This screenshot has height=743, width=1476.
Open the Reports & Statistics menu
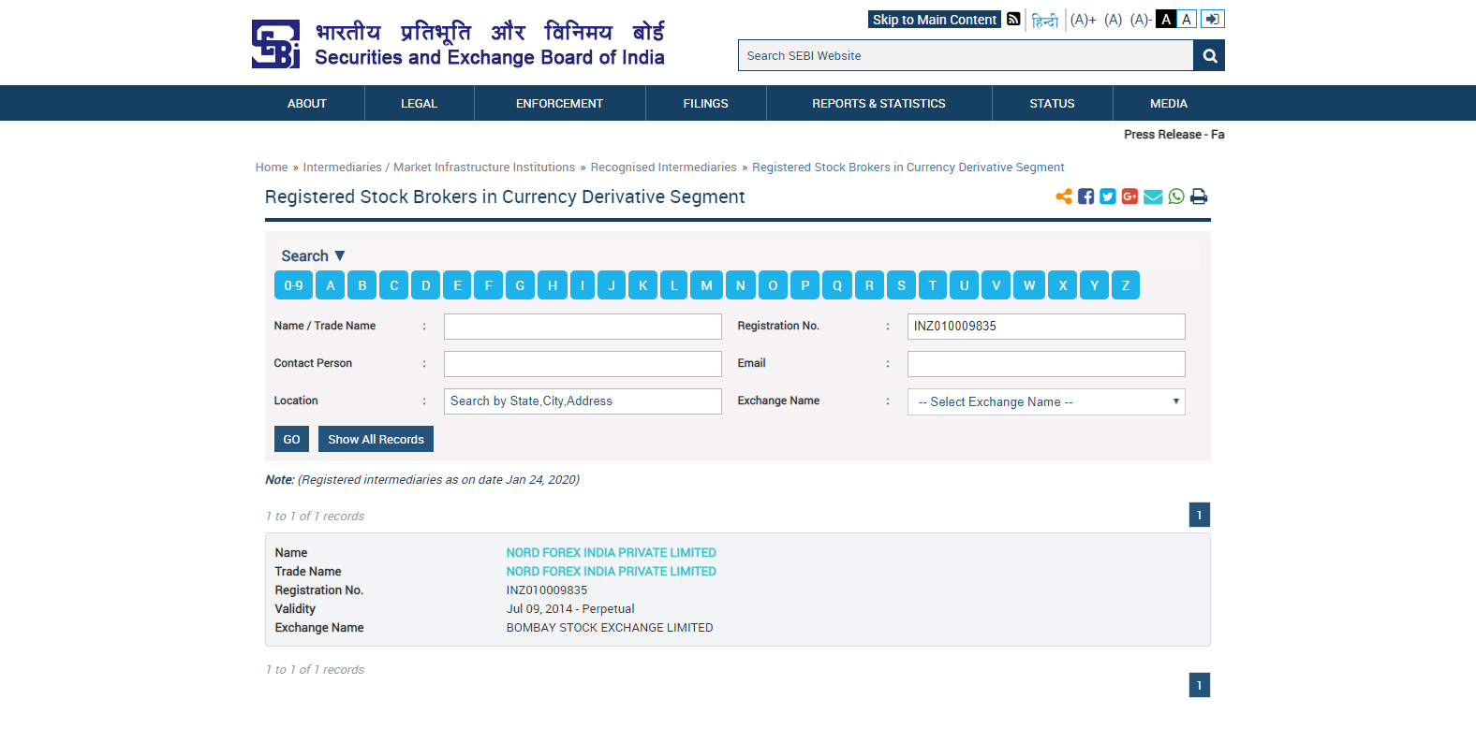(x=878, y=104)
